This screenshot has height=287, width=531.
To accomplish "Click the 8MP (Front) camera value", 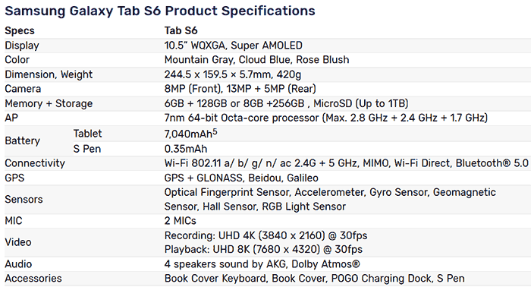I will [193, 89].
